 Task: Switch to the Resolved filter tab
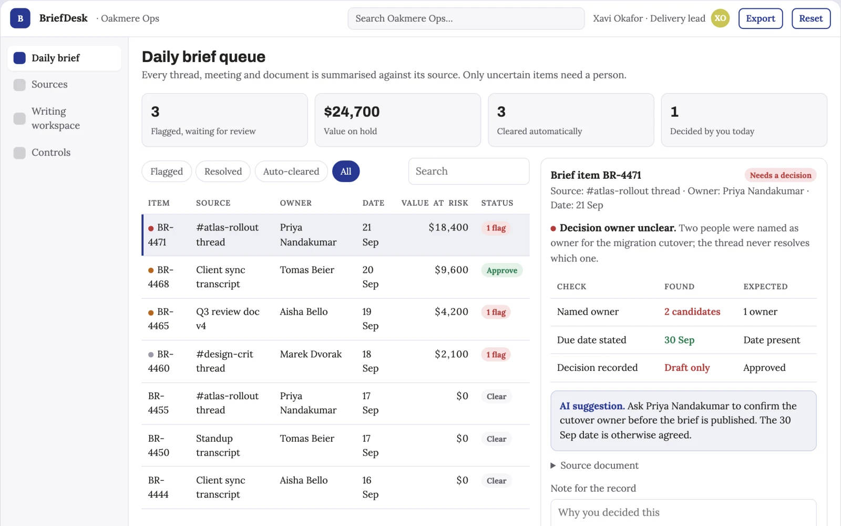pos(223,171)
